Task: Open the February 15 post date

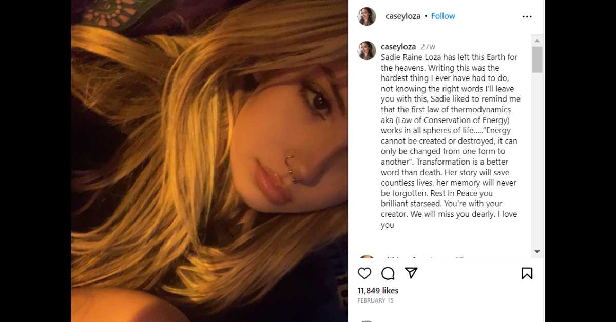Action: (x=375, y=301)
